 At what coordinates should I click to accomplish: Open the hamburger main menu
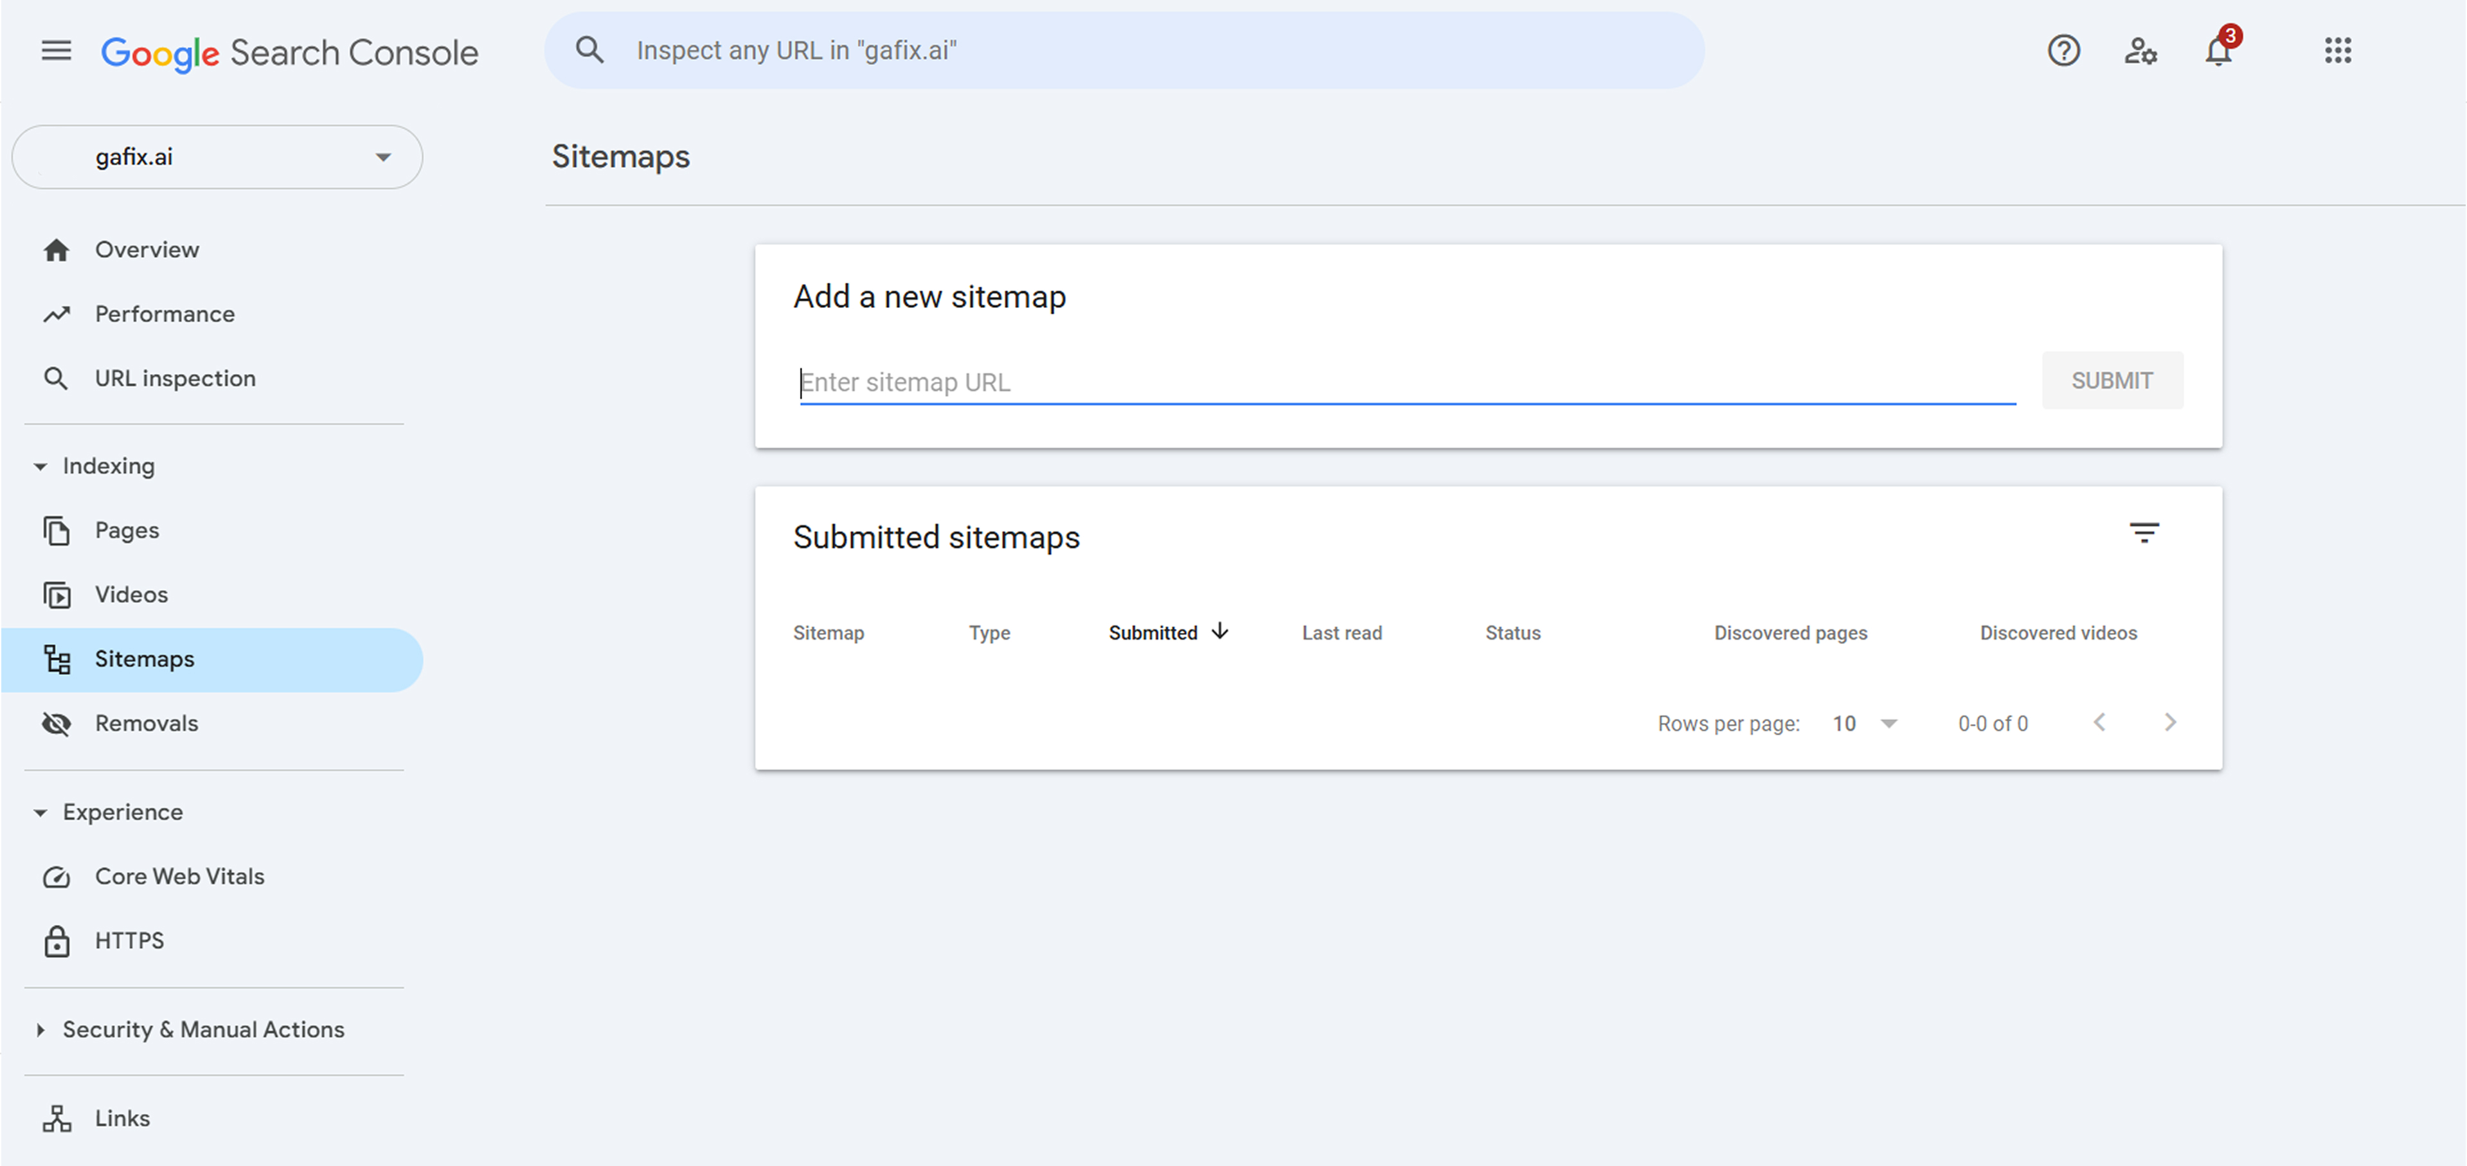pyautogui.click(x=57, y=51)
